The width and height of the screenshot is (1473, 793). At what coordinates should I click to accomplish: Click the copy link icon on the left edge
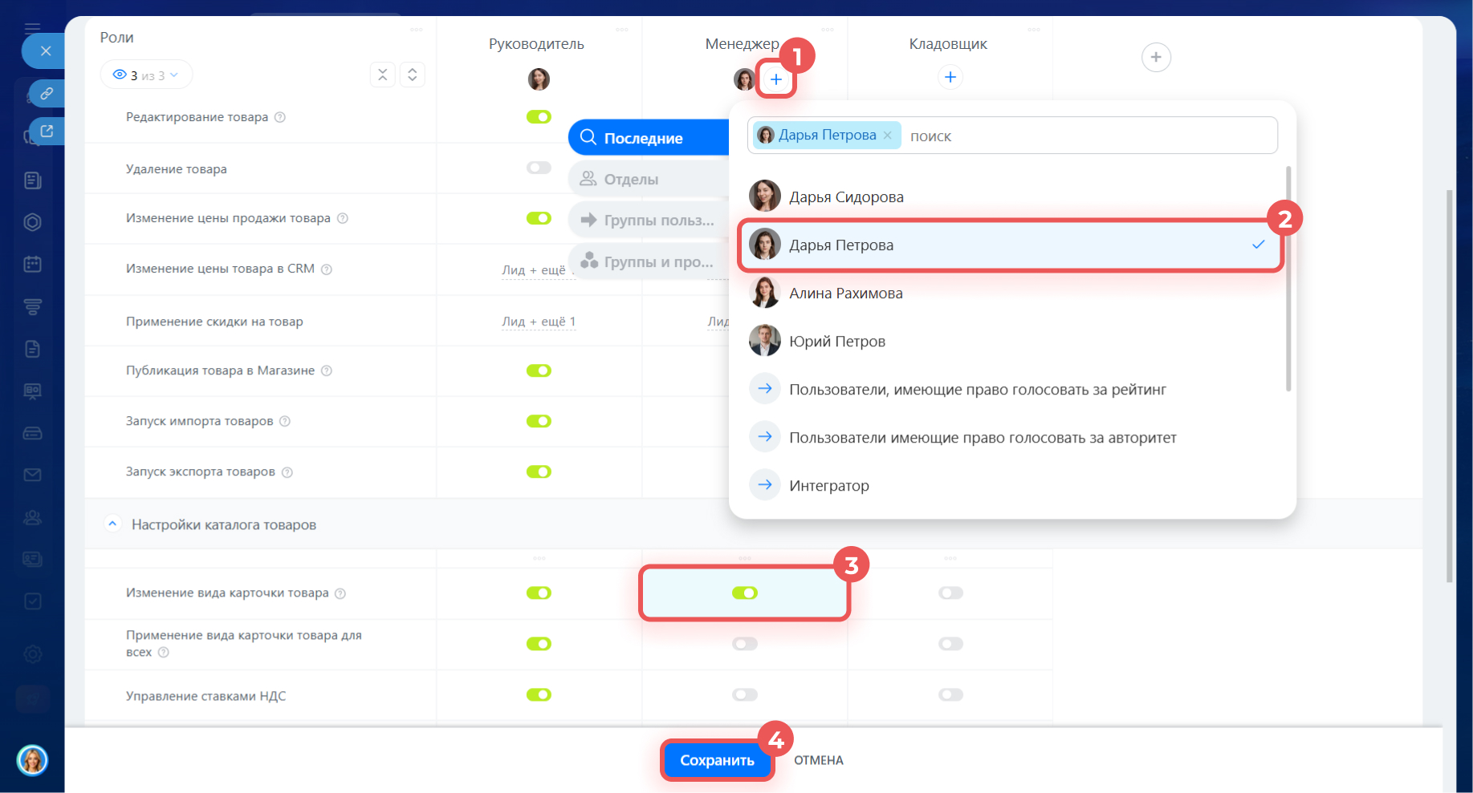point(47,94)
